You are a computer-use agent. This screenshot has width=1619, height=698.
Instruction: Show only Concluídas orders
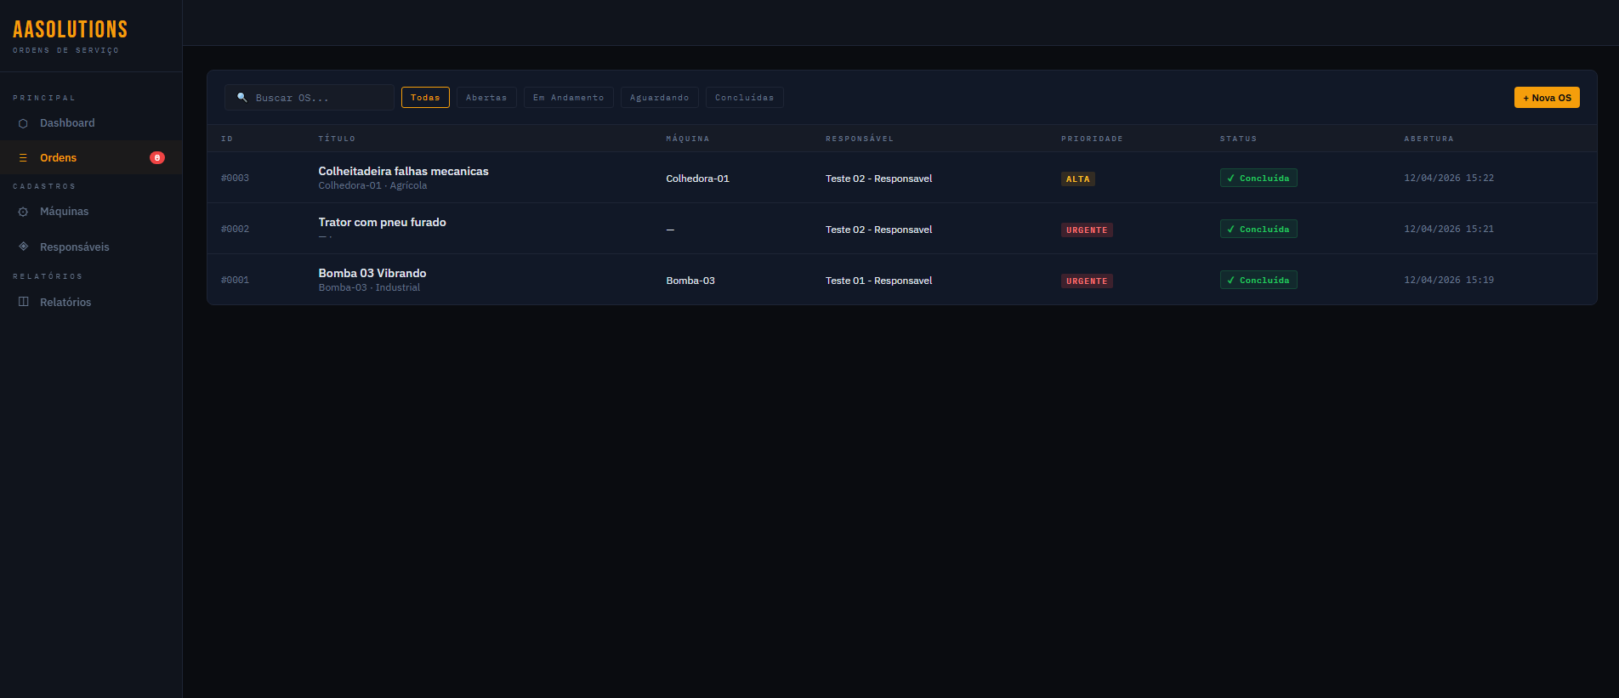(744, 98)
